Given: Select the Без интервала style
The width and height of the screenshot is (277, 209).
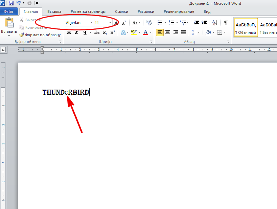Looking at the screenshot, I should pos(268,27).
